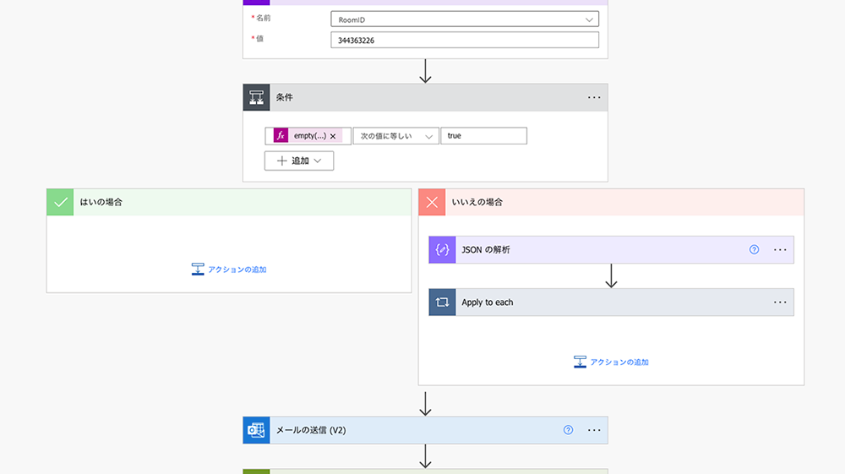Screen dimensions: 845x474
Task: Click the 値 field containing 344363226
Action: click(465, 40)
